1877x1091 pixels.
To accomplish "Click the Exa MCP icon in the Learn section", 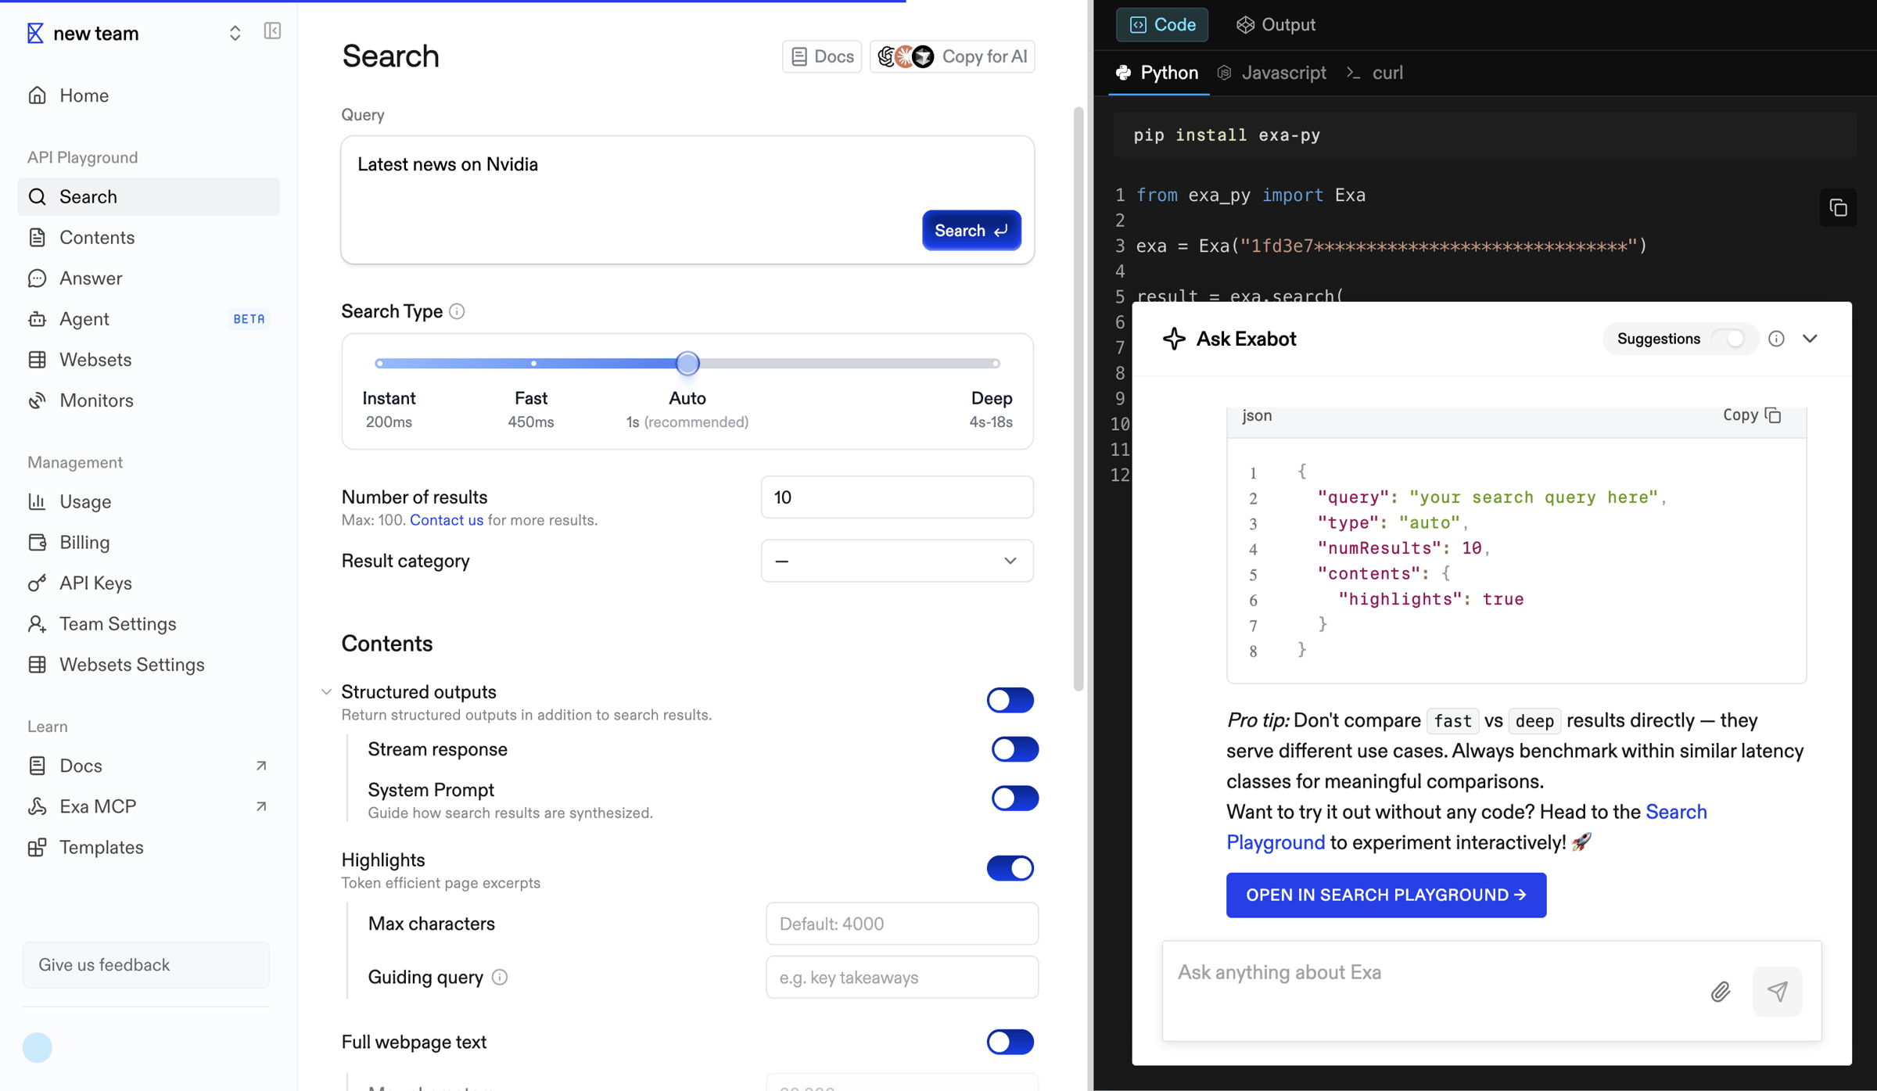I will (x=38, y=807).
